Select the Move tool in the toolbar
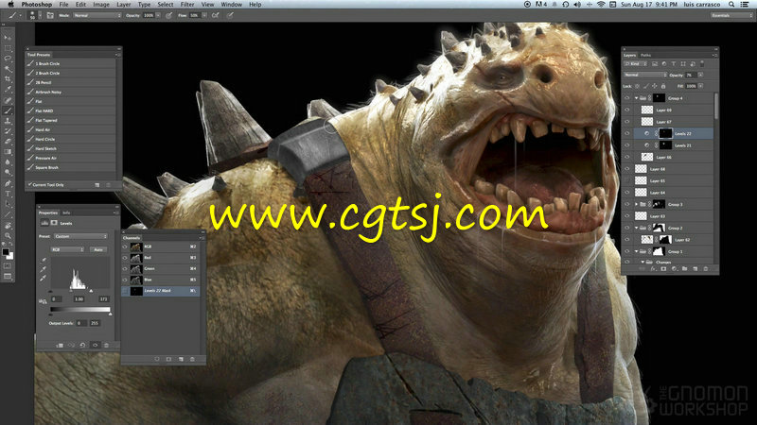Screen dimensions: 757x425 pyautogui.click(x=8, y=37)
